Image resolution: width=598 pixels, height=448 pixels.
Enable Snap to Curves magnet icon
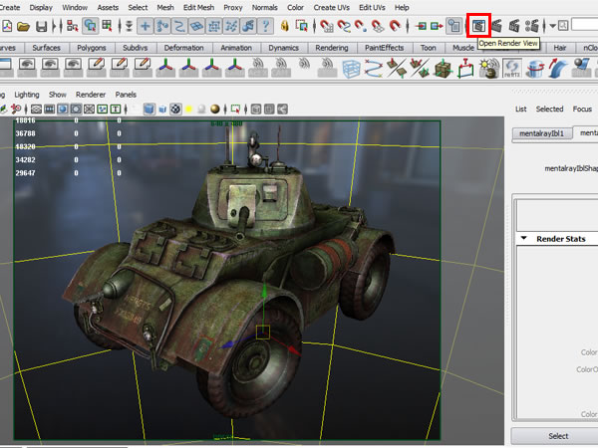point(344,26)
